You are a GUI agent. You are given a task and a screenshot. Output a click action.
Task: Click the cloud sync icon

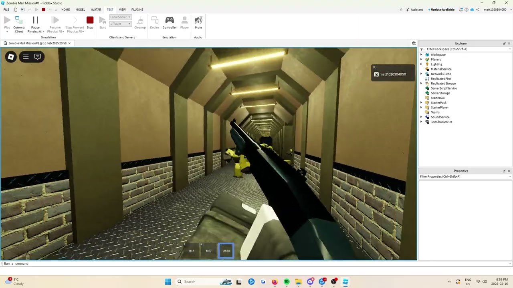(472, 10)
